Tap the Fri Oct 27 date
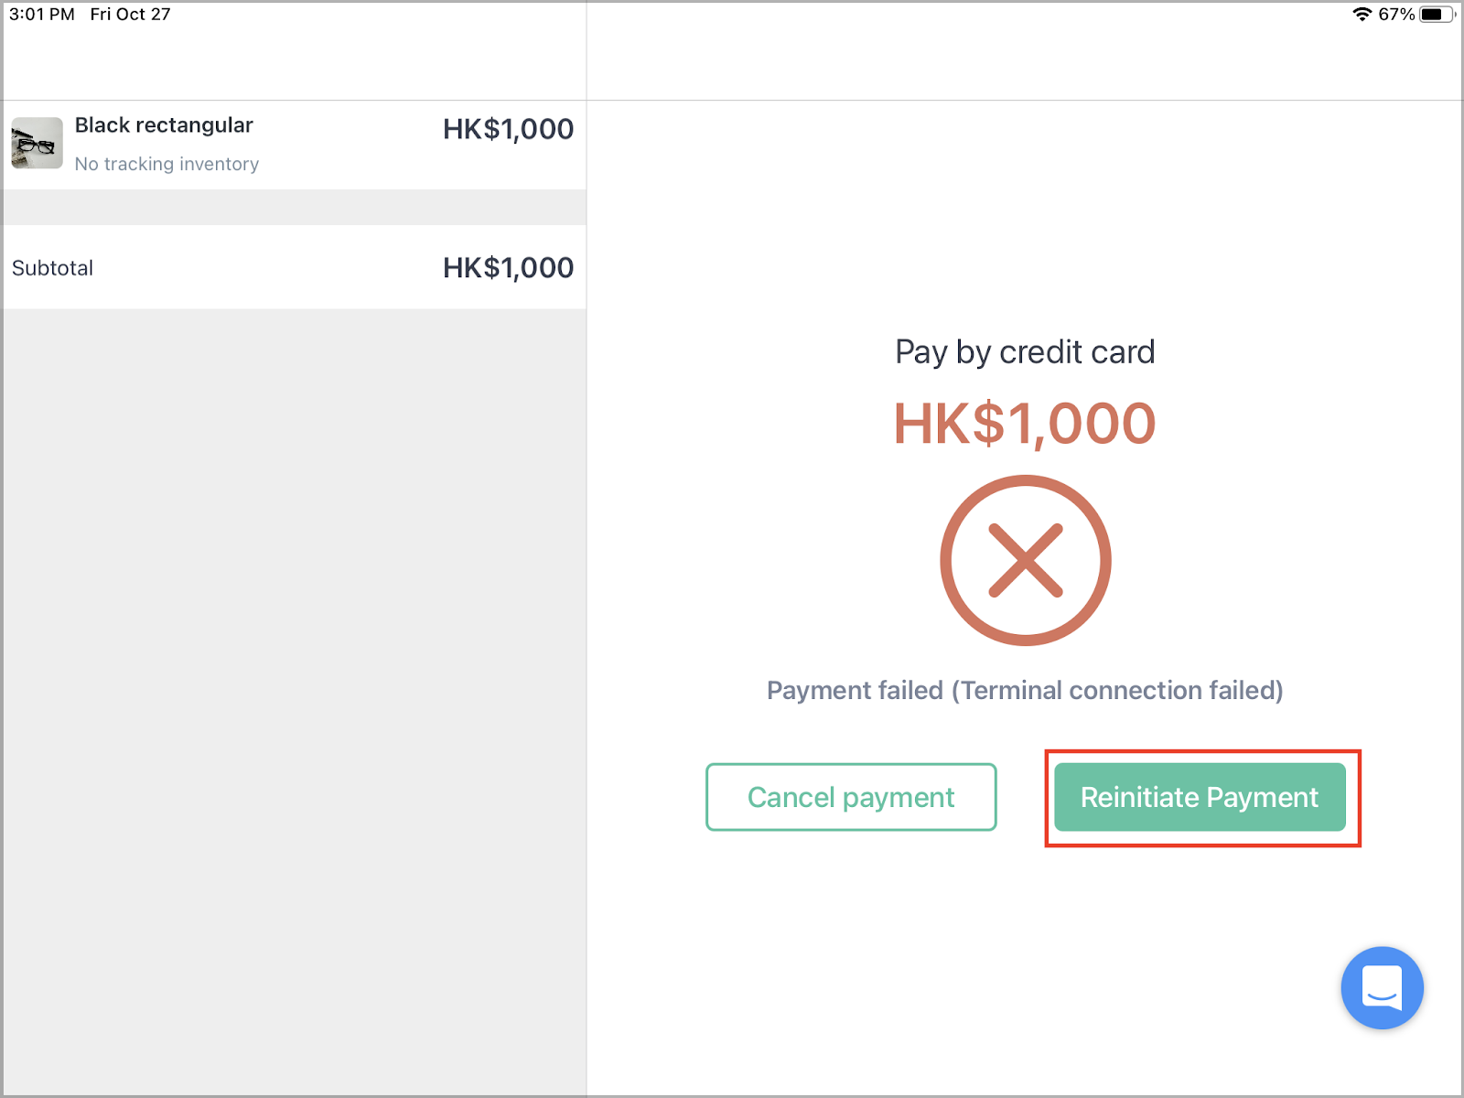This screenshot has height=1098, width=1464. (x=130, y=14)
